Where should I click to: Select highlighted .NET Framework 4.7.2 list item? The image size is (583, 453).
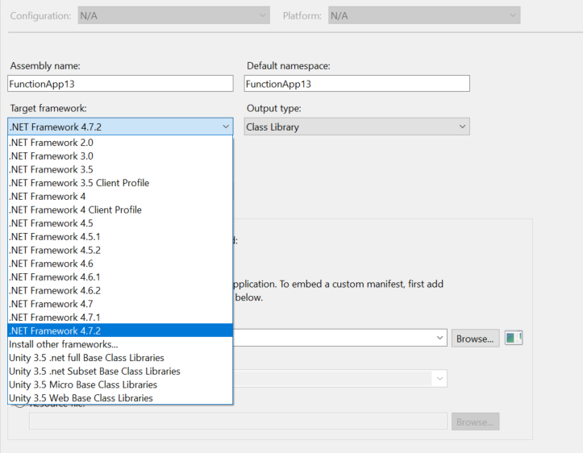coord(120,330)
